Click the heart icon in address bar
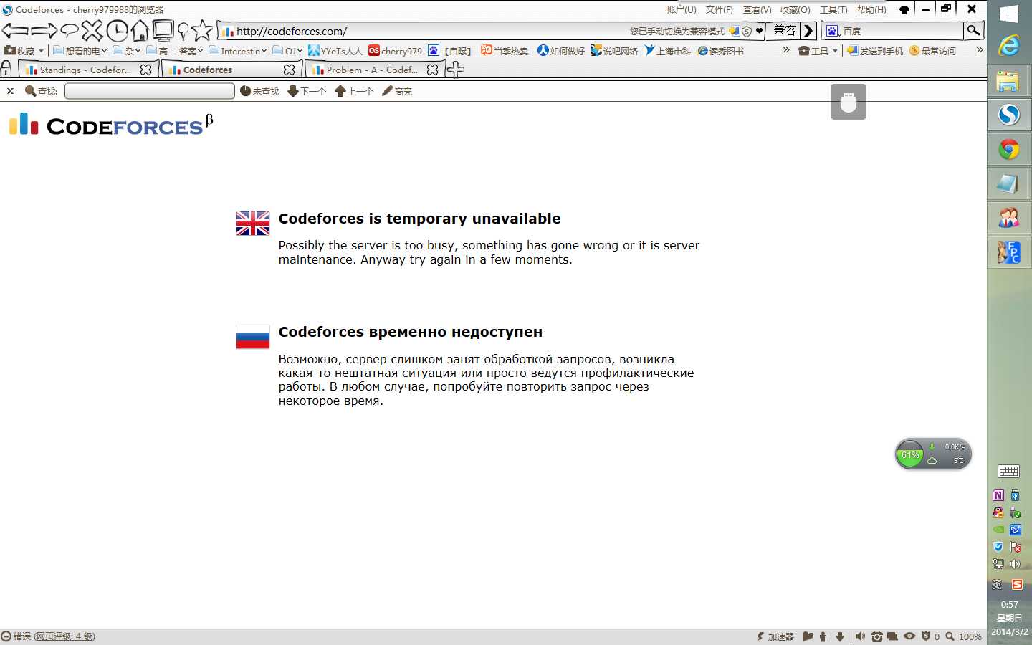This screenshot has width=1032, height=645. coord(759,31)
